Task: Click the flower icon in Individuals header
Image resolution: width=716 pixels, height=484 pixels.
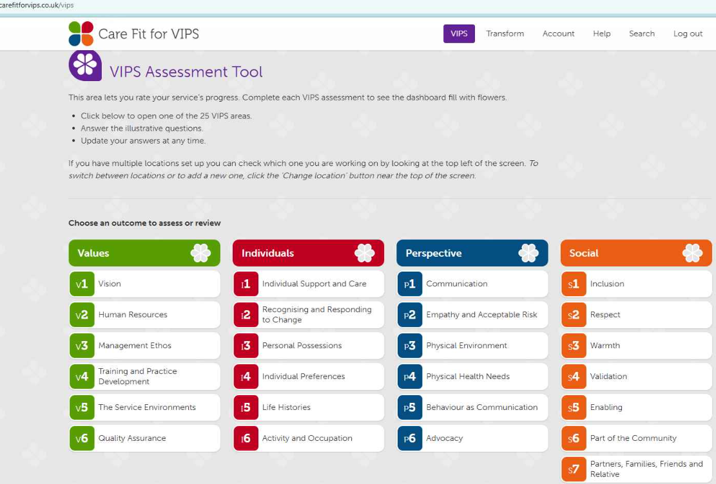Action: point(364,253)
